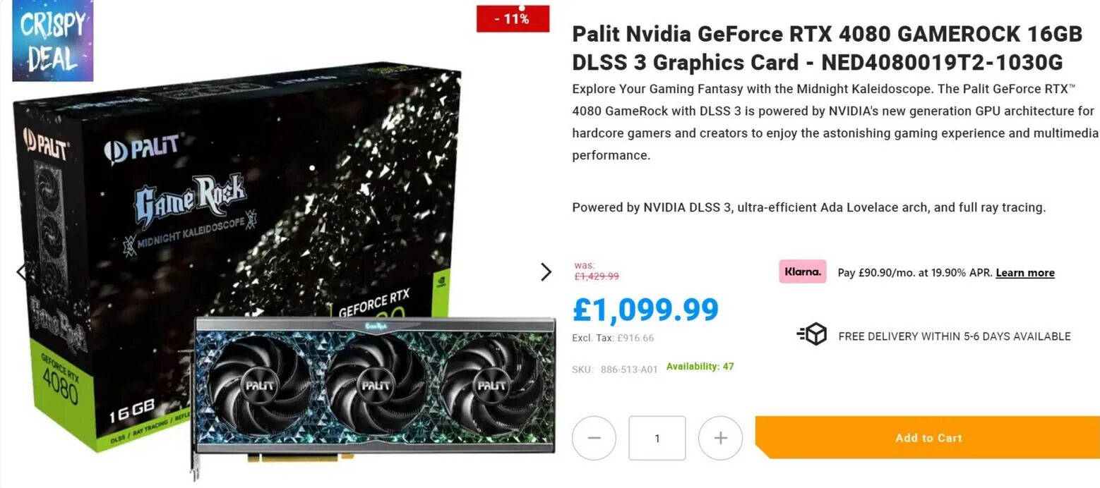The image size is (1100, 488).
Task: Go to the next product image arrow
Action: tap(546, 272)
